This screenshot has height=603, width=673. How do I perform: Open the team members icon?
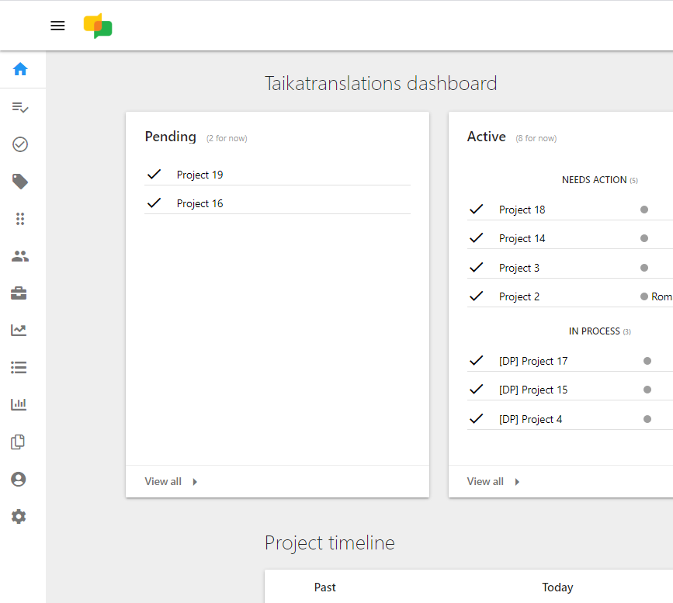click(19, 255)
